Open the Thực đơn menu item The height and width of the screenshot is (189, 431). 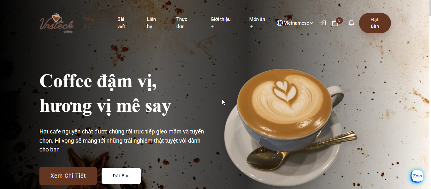182,23
